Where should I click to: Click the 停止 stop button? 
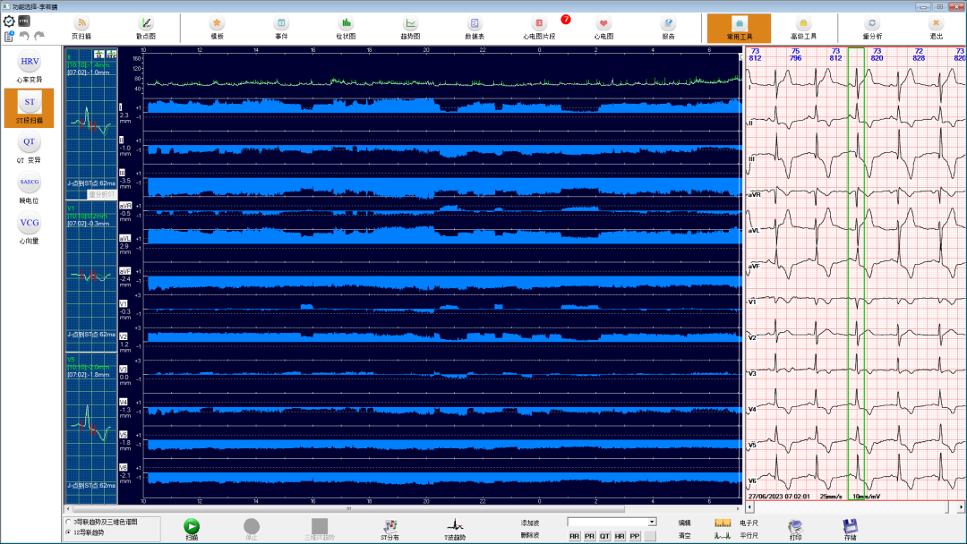point(252,527)
